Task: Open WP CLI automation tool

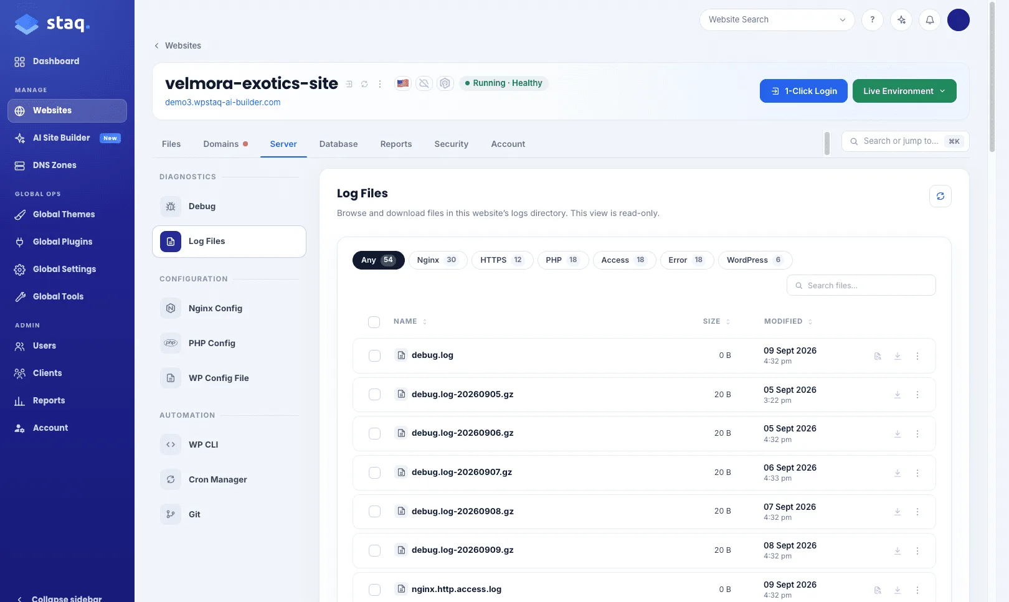Action: [229, 444]
